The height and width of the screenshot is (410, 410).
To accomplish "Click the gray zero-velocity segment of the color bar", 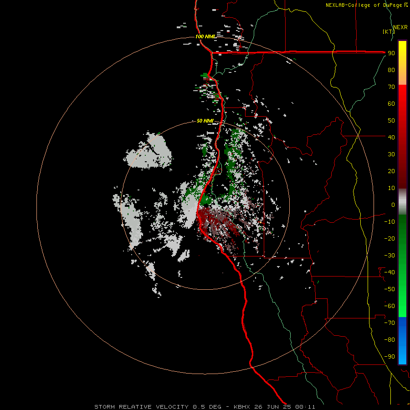I will 402,202.
